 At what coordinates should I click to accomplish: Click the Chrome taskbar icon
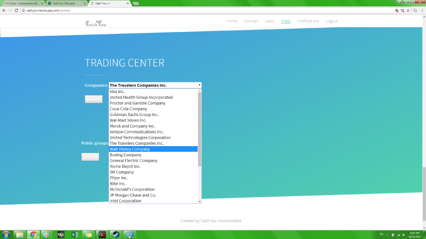pos(33,235)
